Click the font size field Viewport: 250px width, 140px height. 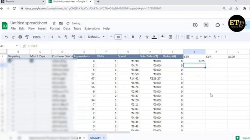coord(118,37)
